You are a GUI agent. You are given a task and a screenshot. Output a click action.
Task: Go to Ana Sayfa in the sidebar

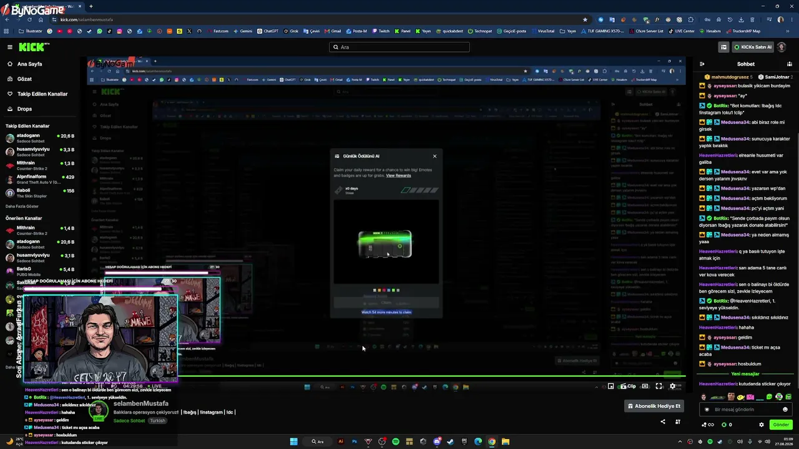(29, 64)
